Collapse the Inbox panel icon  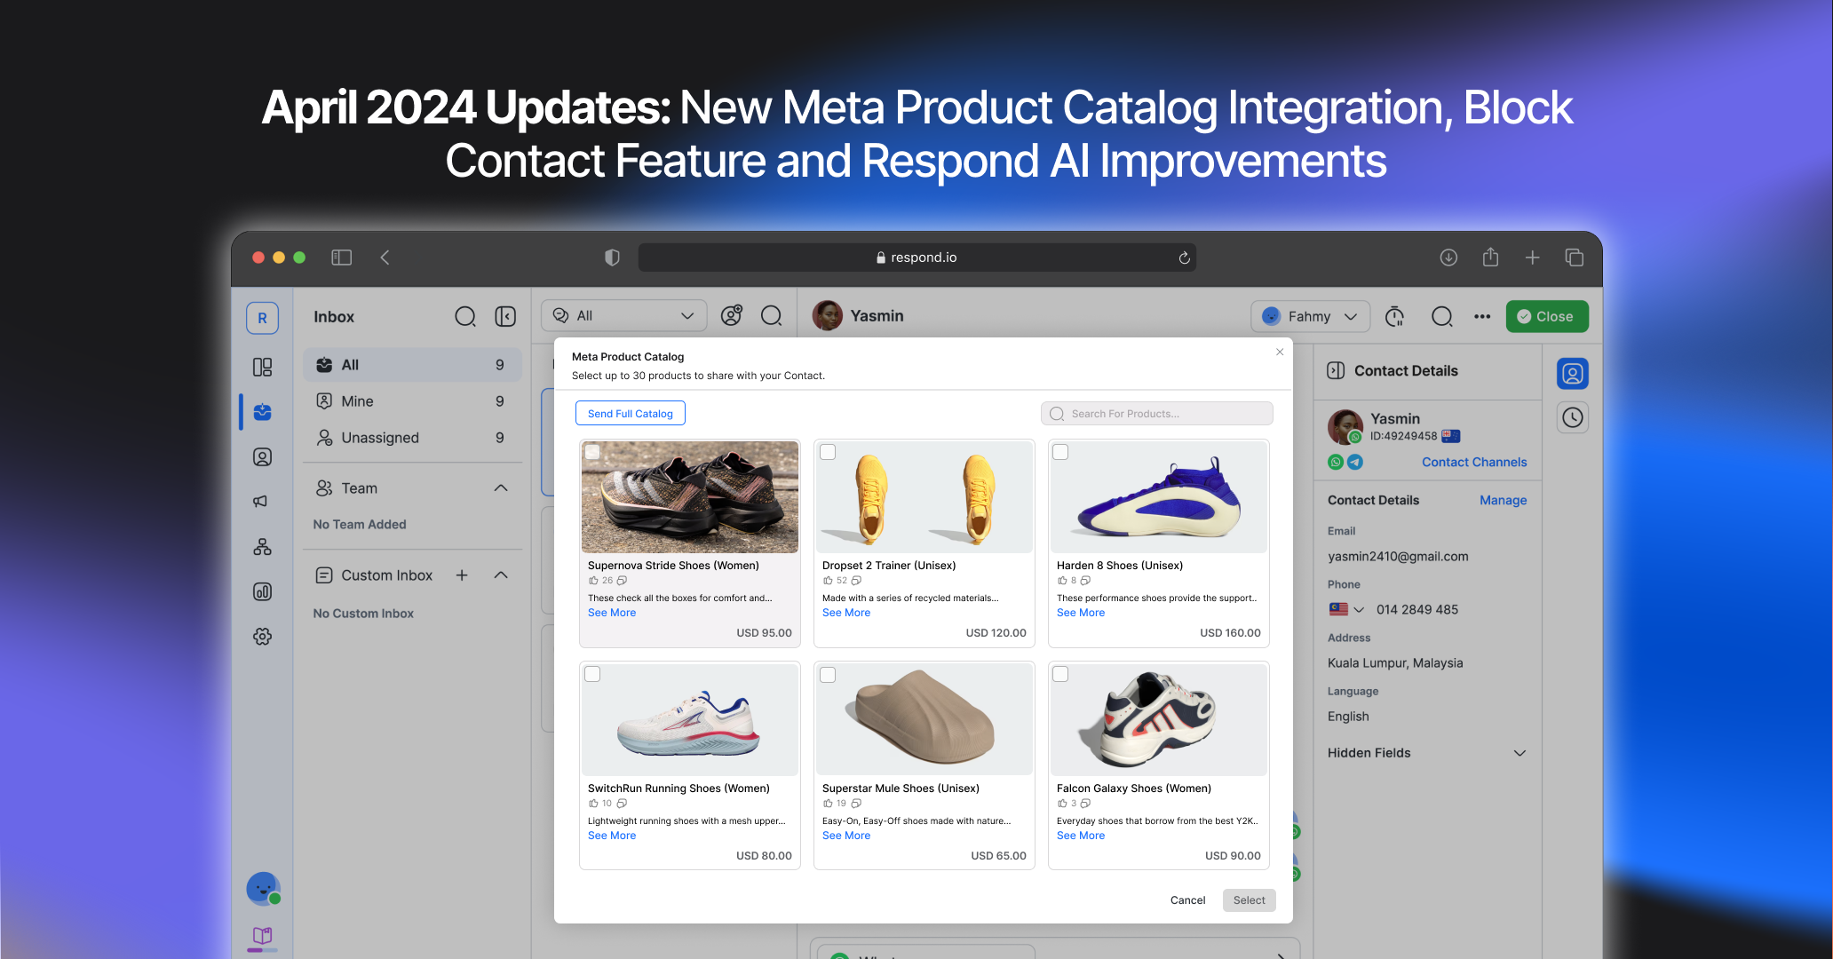[505, 317]
